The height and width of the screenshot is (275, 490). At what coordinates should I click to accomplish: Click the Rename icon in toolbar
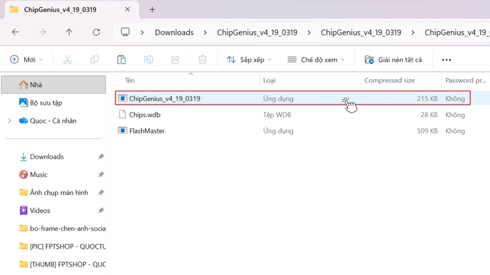[x=148, y=59]
